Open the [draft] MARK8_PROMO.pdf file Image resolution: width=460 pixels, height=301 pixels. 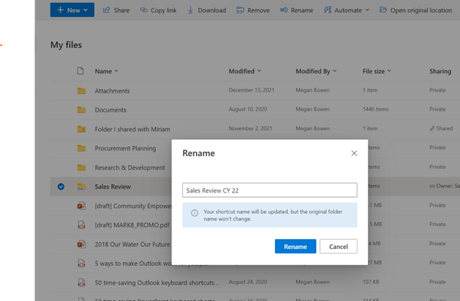(x=132, y=225)
